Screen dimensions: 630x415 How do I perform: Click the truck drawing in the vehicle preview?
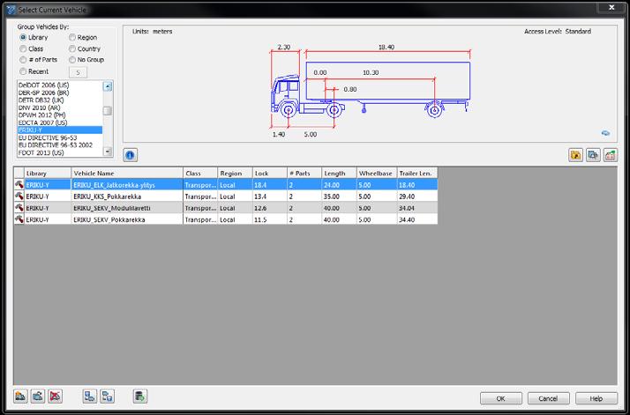pos(370,90)
